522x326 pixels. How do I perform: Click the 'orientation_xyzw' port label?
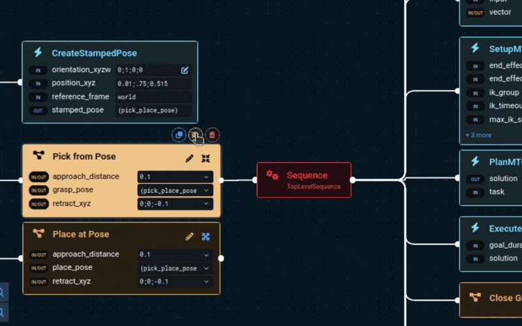pos(81,70)
